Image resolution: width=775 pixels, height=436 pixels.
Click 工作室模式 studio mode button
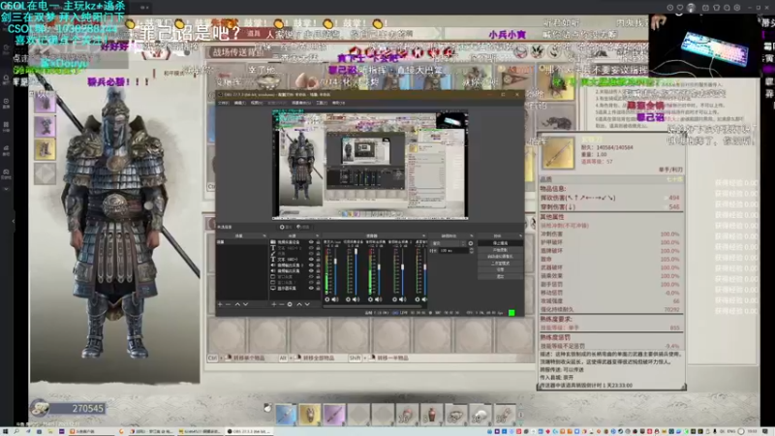coord(500,263)
